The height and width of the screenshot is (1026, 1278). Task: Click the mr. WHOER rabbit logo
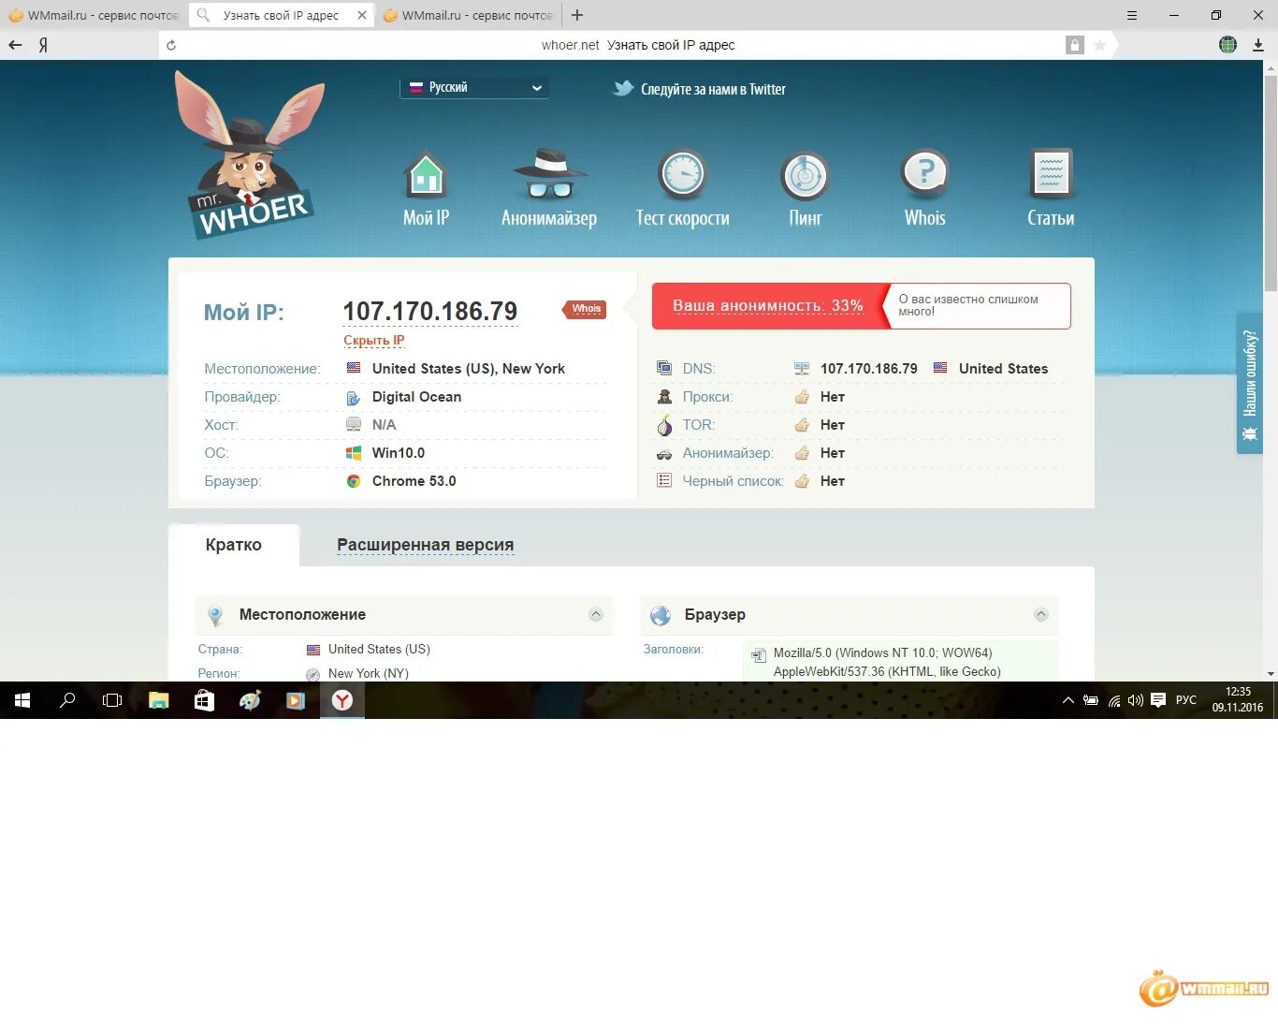pos(249,155)
